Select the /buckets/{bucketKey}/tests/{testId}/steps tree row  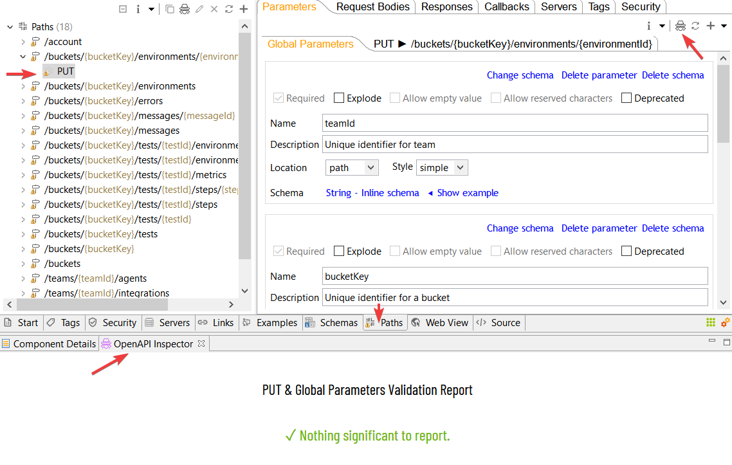[x=131, y=205]
